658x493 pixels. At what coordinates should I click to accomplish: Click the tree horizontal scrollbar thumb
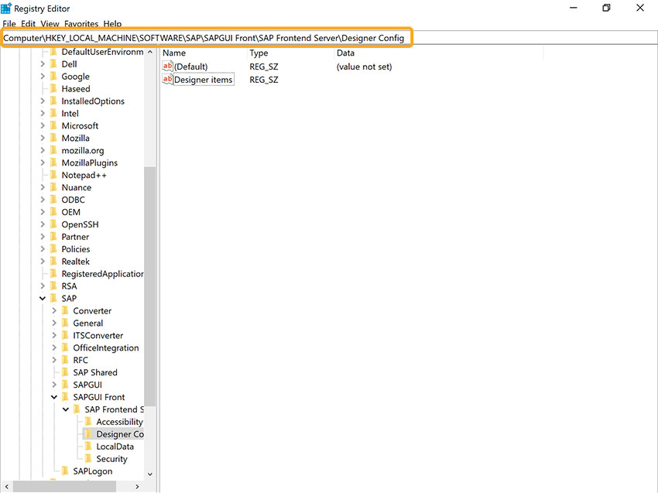click(x=64, y=487)
